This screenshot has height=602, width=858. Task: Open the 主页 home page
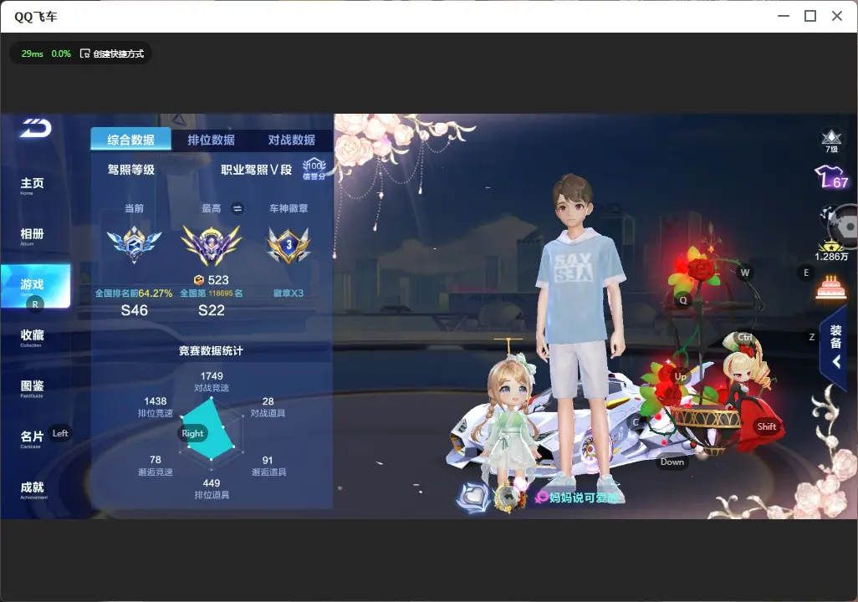tap(33, 185)
